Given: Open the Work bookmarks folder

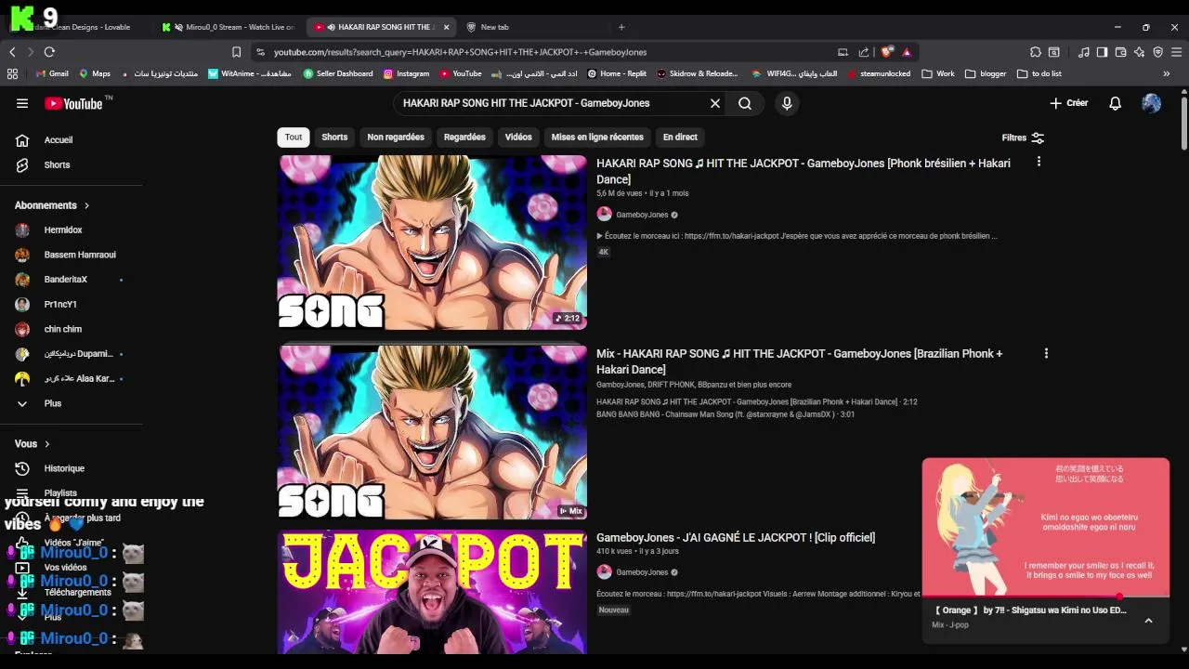Looking at the screenshot, I should [938, 73].
